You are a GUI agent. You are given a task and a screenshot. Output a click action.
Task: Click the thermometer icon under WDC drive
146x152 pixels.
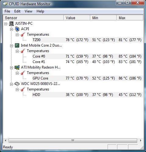(23, 89)
